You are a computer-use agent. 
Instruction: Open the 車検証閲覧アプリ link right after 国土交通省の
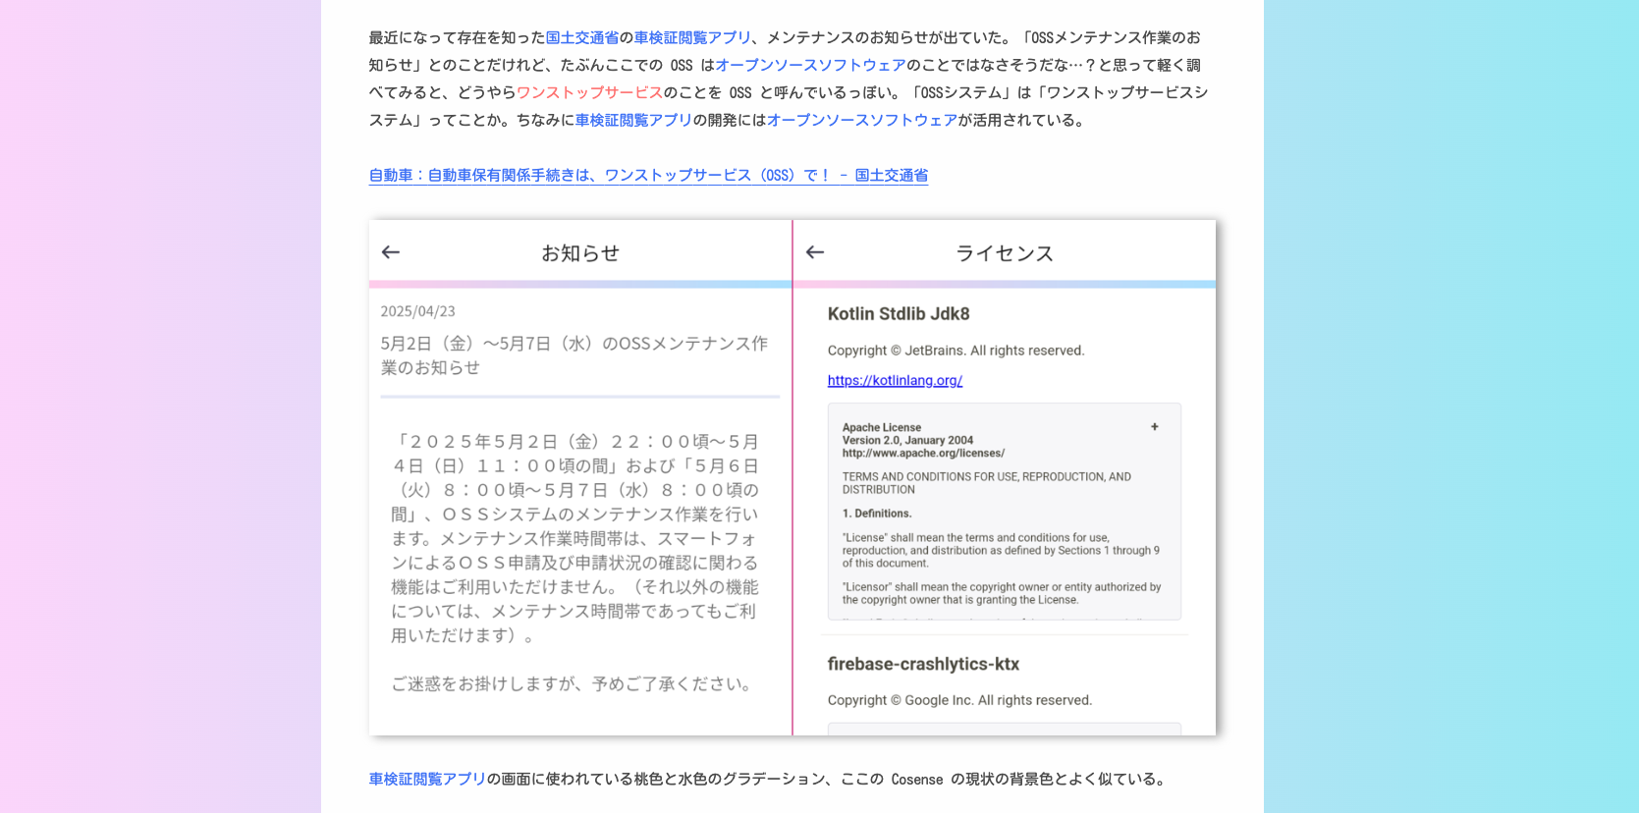coord(692,37)
